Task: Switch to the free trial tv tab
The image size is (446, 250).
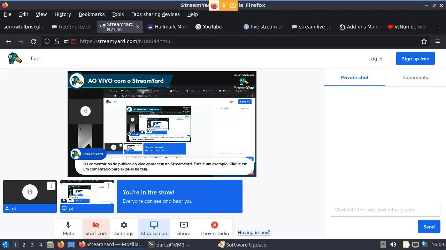Action: (x=72, y=27)
